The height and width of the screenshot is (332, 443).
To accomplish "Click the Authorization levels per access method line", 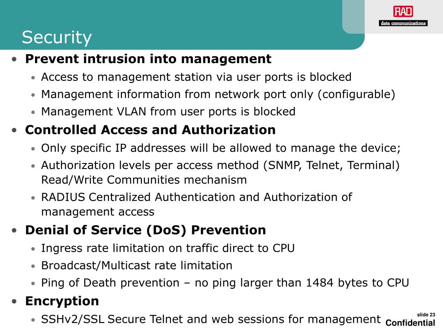I will pos(220,166).
